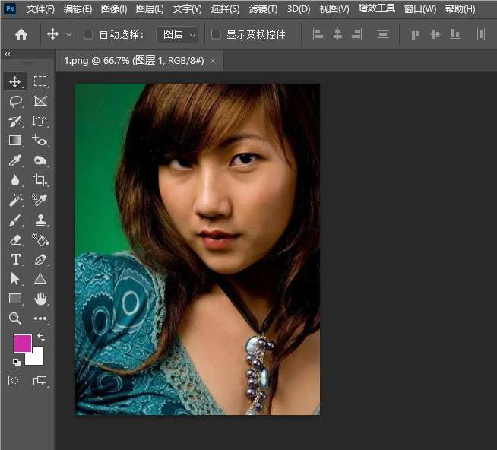Select the Path Selection arrow tool
Image resolution: width=497 pixels, height=450 pixels.
[15, 279]
